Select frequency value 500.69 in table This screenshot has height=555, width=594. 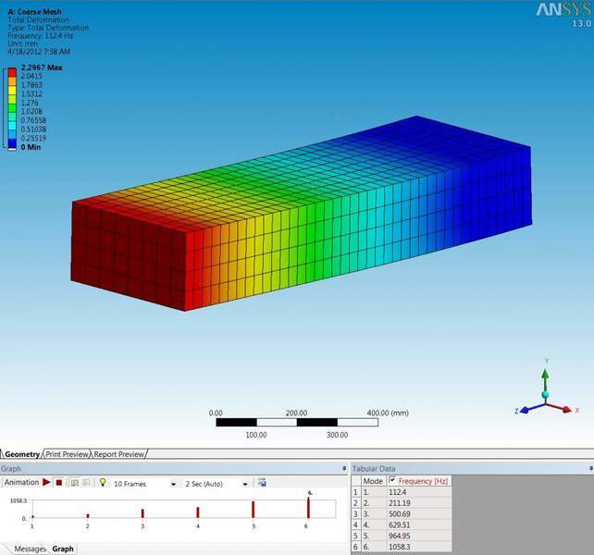tap(418, 514)
